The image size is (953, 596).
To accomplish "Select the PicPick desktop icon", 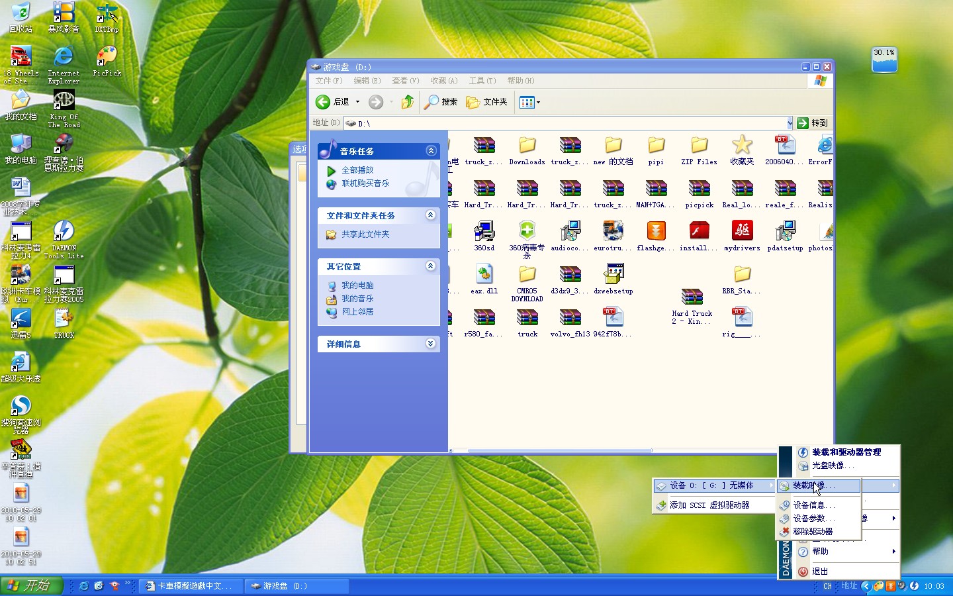I will tap(107, 57).
